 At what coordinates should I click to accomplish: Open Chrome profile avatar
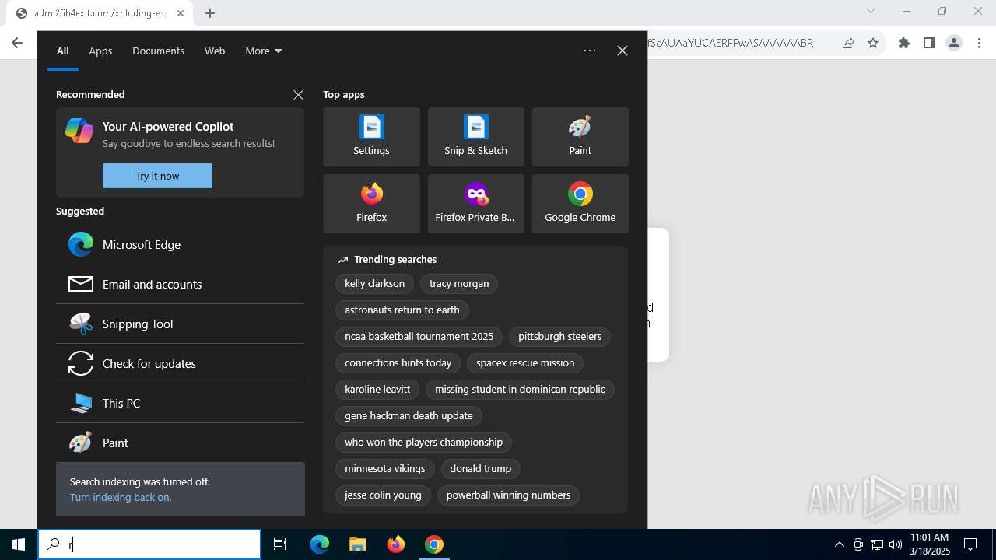click(x=954, y=43)
